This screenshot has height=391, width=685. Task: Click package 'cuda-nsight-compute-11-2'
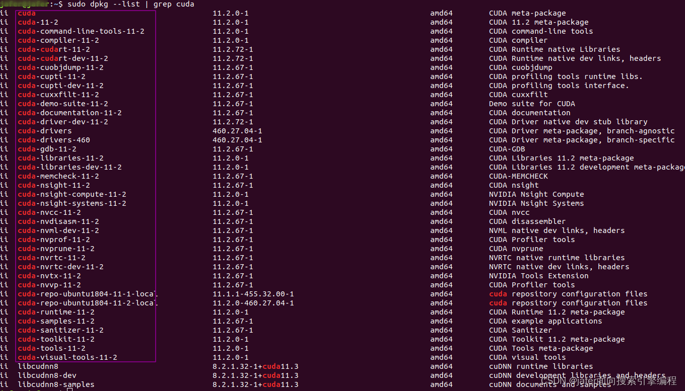[x=72, y=194]
